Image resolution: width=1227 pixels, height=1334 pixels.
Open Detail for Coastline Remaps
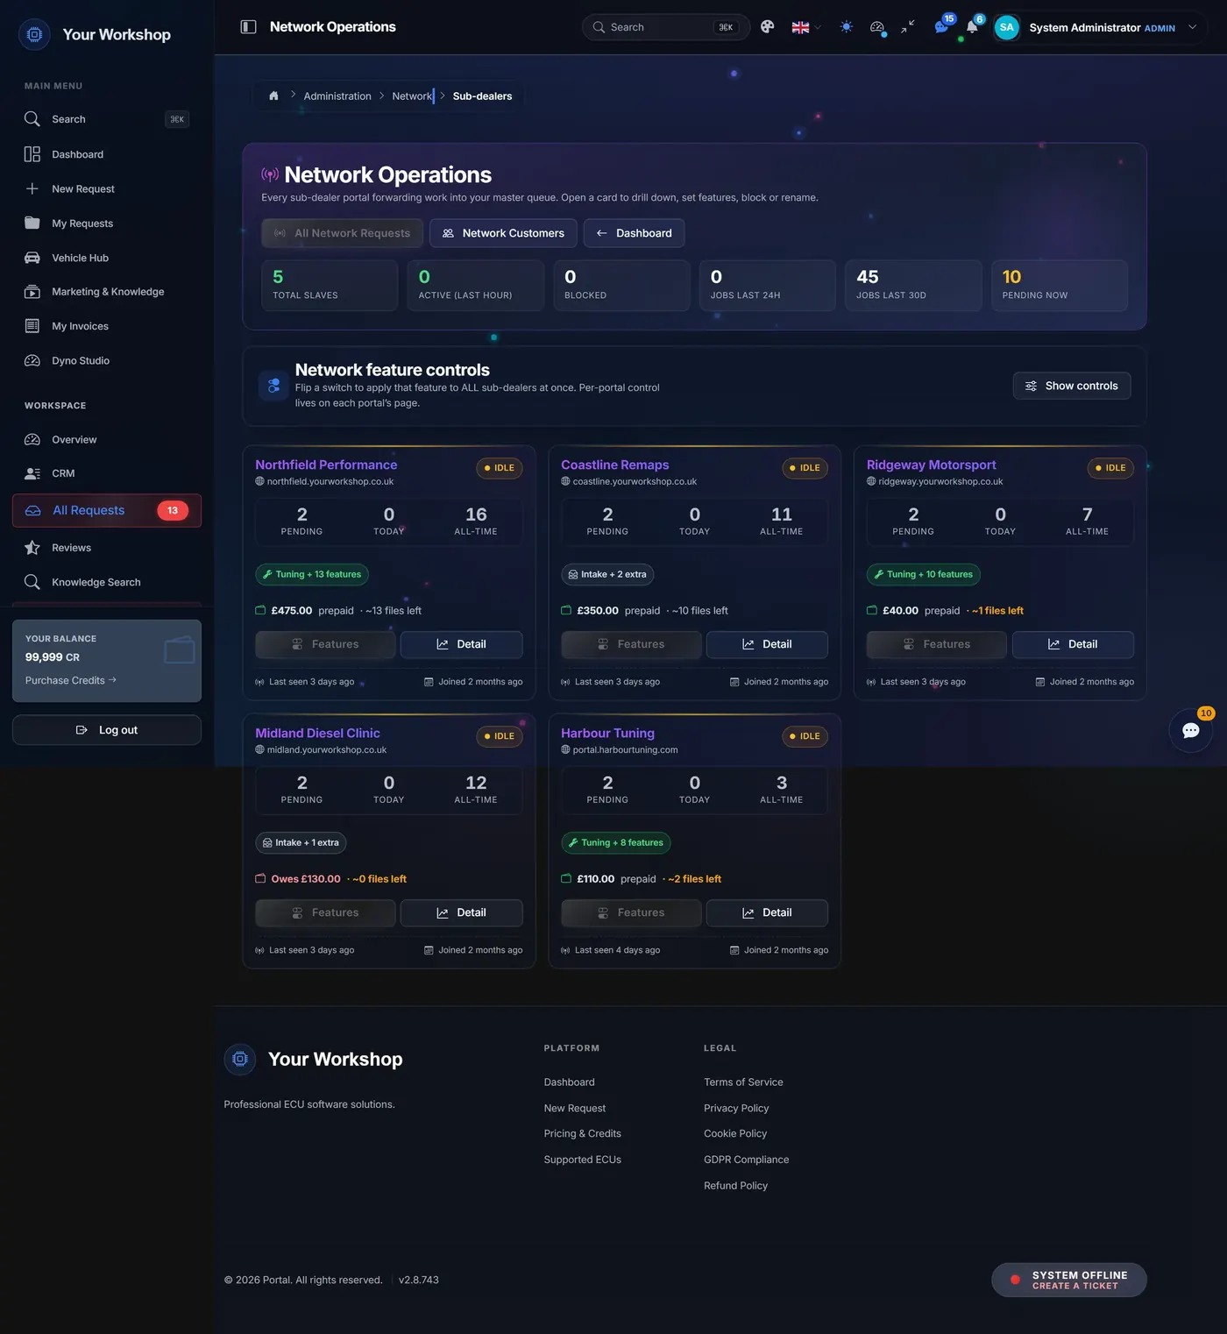[767, 644]
